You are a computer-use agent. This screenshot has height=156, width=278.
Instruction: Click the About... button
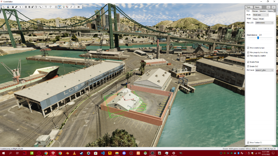258,7
